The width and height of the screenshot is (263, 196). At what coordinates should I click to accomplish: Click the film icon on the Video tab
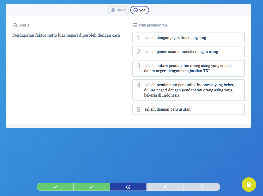(114, 10)
